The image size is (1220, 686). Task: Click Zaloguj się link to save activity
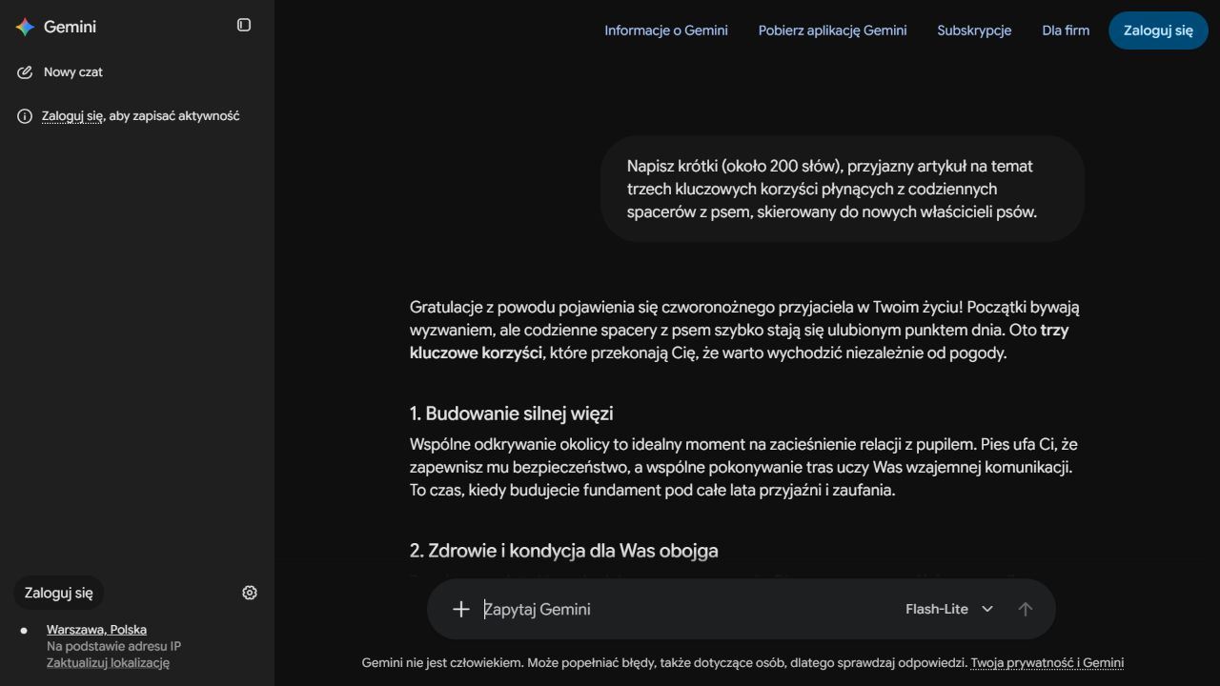click(71, 116)
